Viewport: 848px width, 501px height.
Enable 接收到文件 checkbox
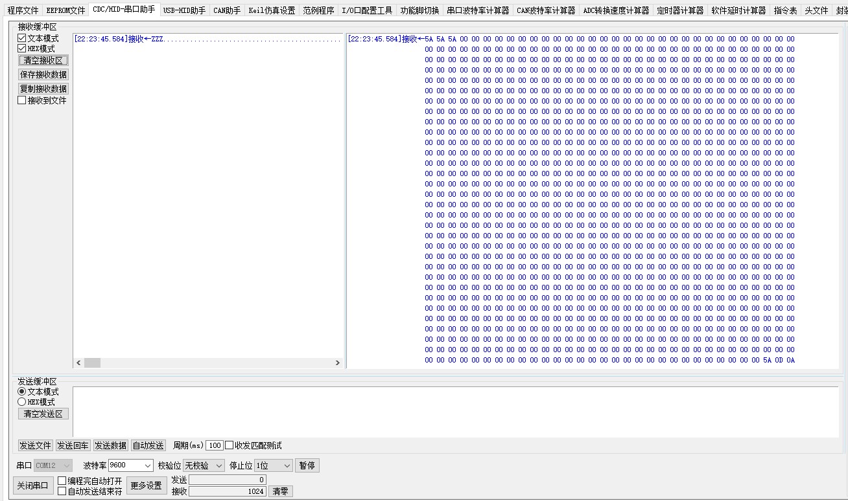pos(22,100)
